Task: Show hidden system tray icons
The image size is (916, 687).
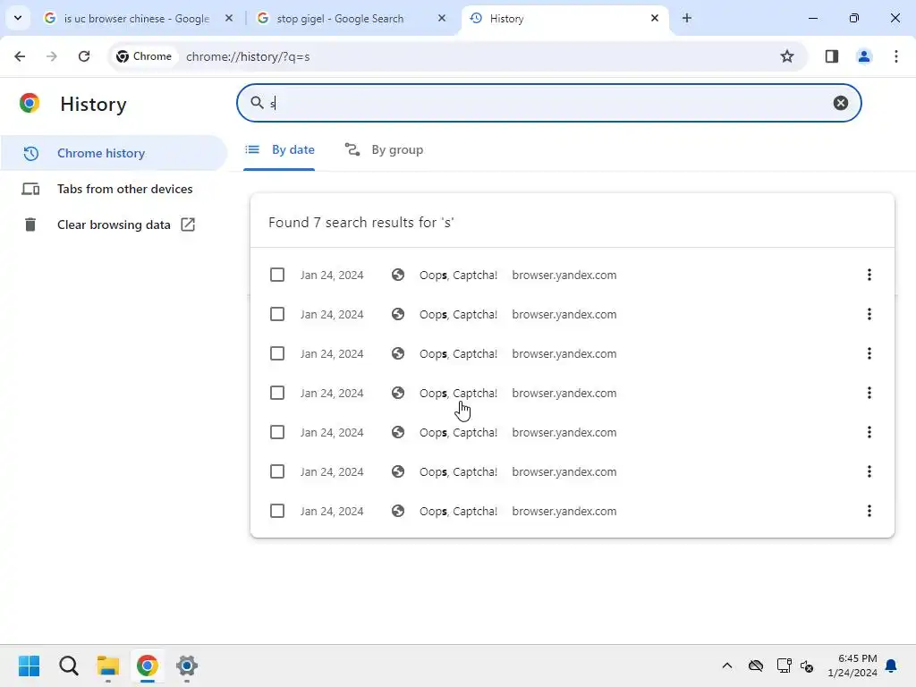Action: (726, 666)
